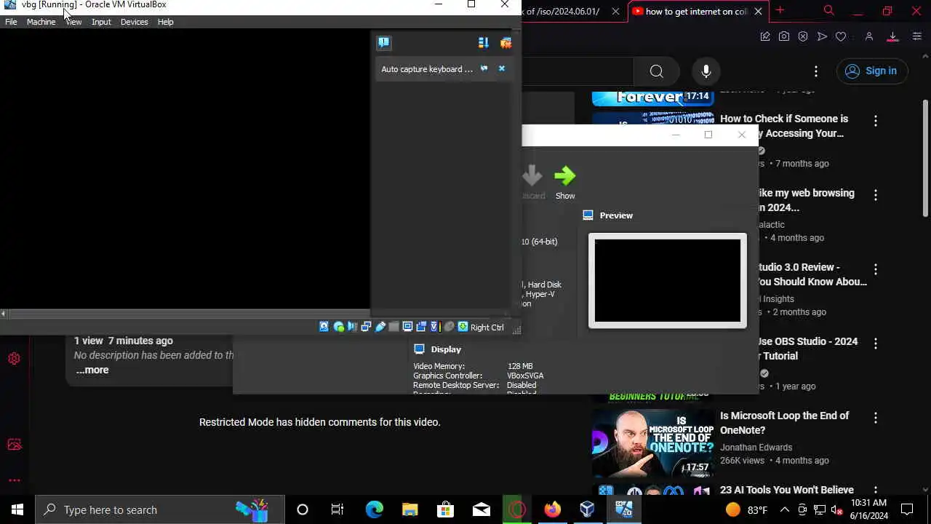Screen dimensions: 931x524
Task: Click the Display section header in VirtualBox Manager
Action: pos(446,349)
